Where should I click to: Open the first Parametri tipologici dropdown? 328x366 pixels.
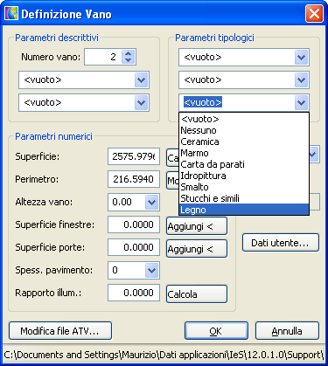click(301, 57)
